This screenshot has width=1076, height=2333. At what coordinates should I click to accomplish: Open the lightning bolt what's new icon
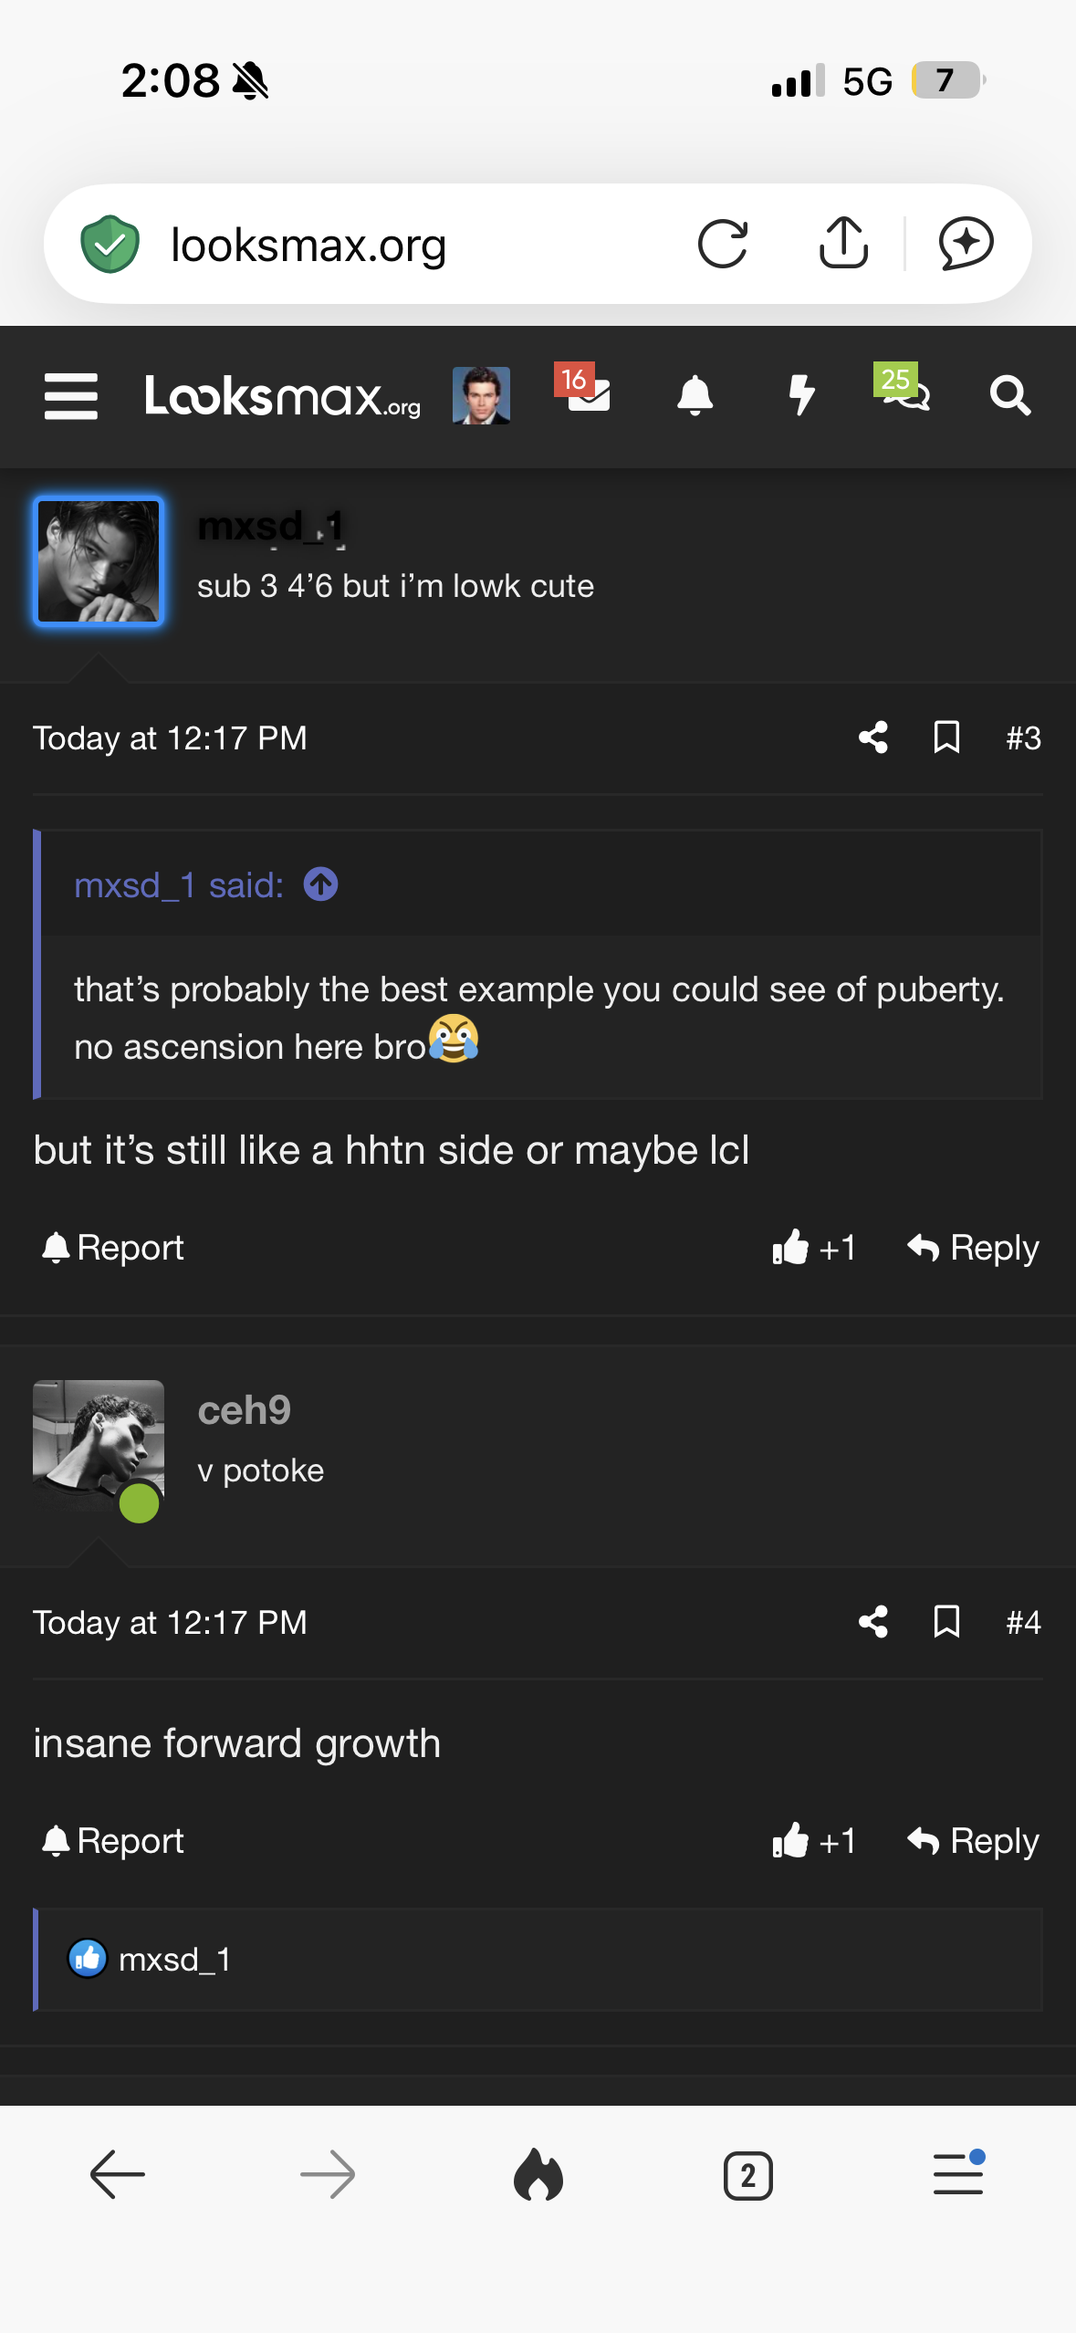pyautogui.click(x=801, y=395)
